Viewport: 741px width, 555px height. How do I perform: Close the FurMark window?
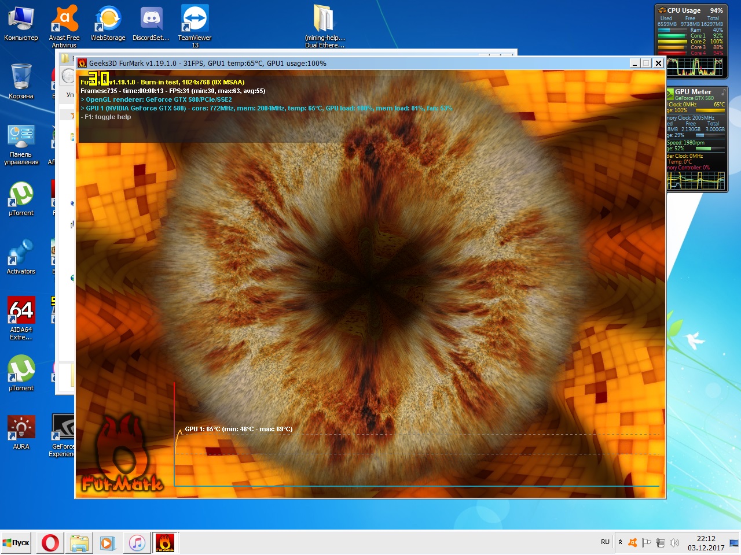pos(658,63)
